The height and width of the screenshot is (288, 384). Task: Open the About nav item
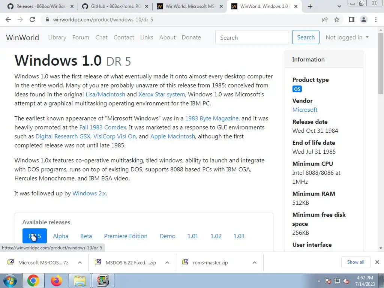click(x=168, y=37)
